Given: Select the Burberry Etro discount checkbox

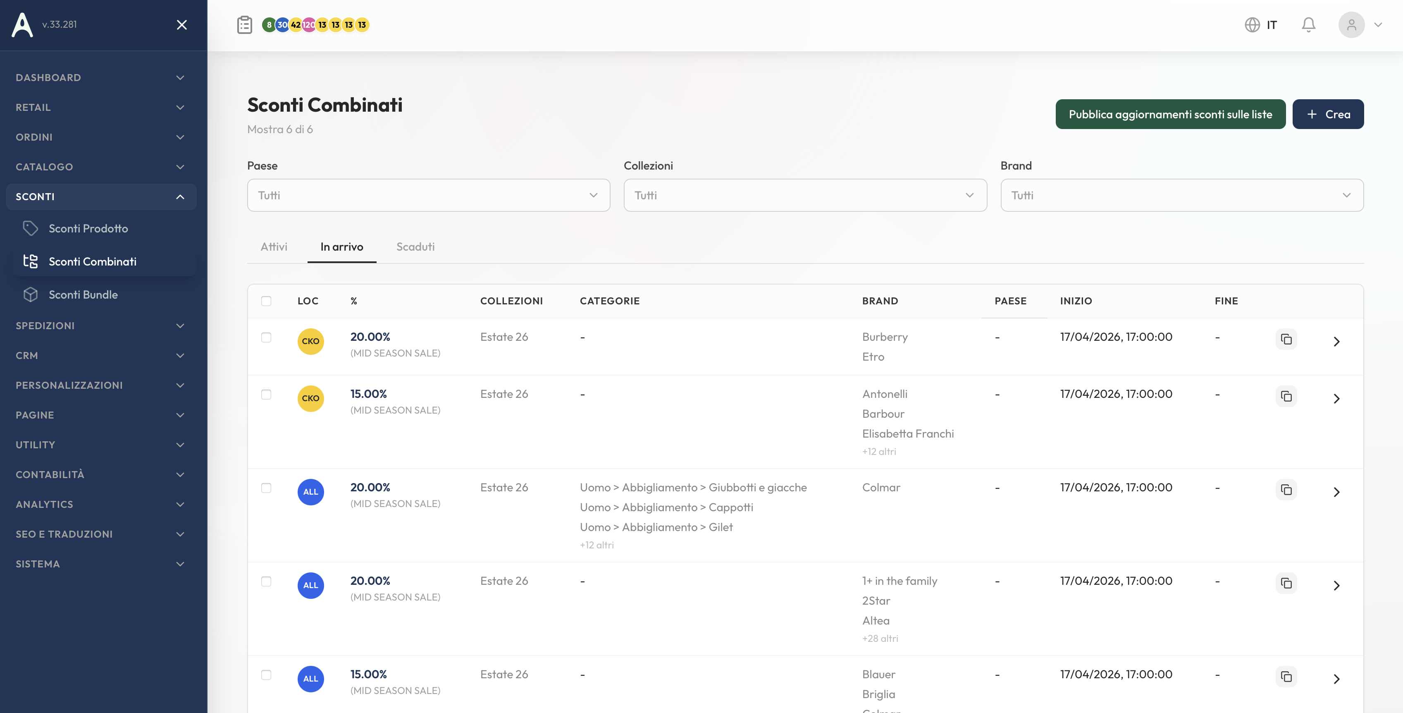Looking at the screenshot, I should (x=266, y=337).
